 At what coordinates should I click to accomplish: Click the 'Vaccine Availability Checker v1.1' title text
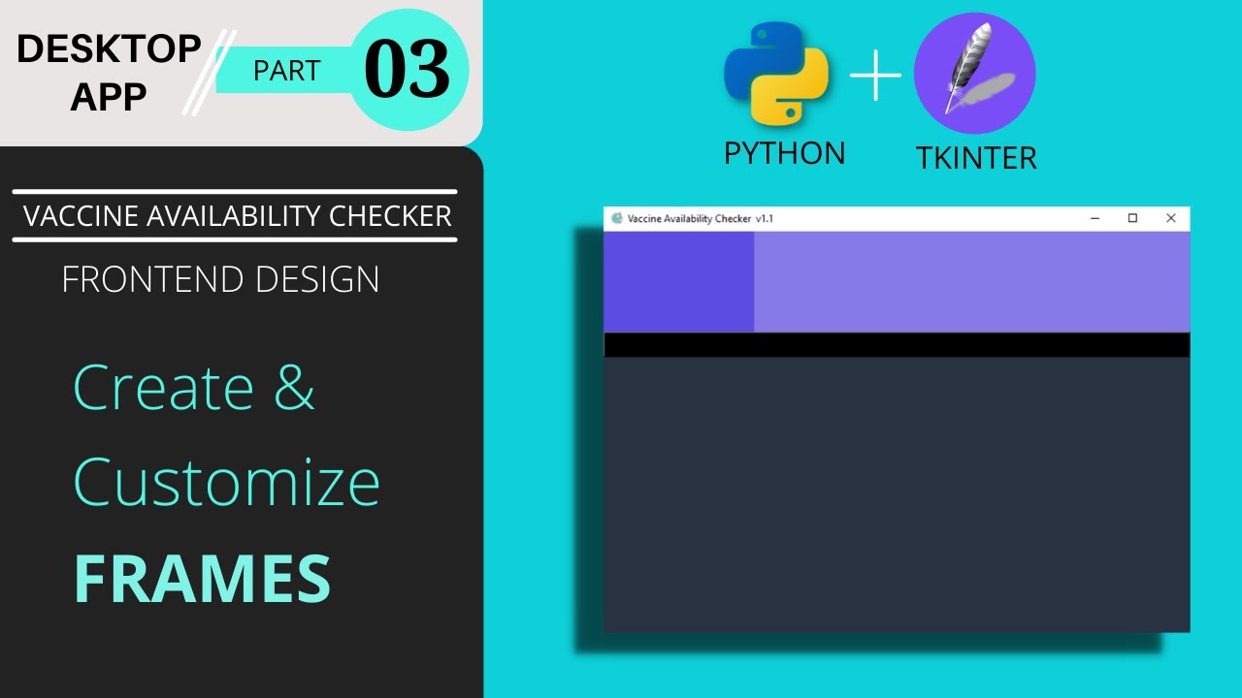point(701,218)
